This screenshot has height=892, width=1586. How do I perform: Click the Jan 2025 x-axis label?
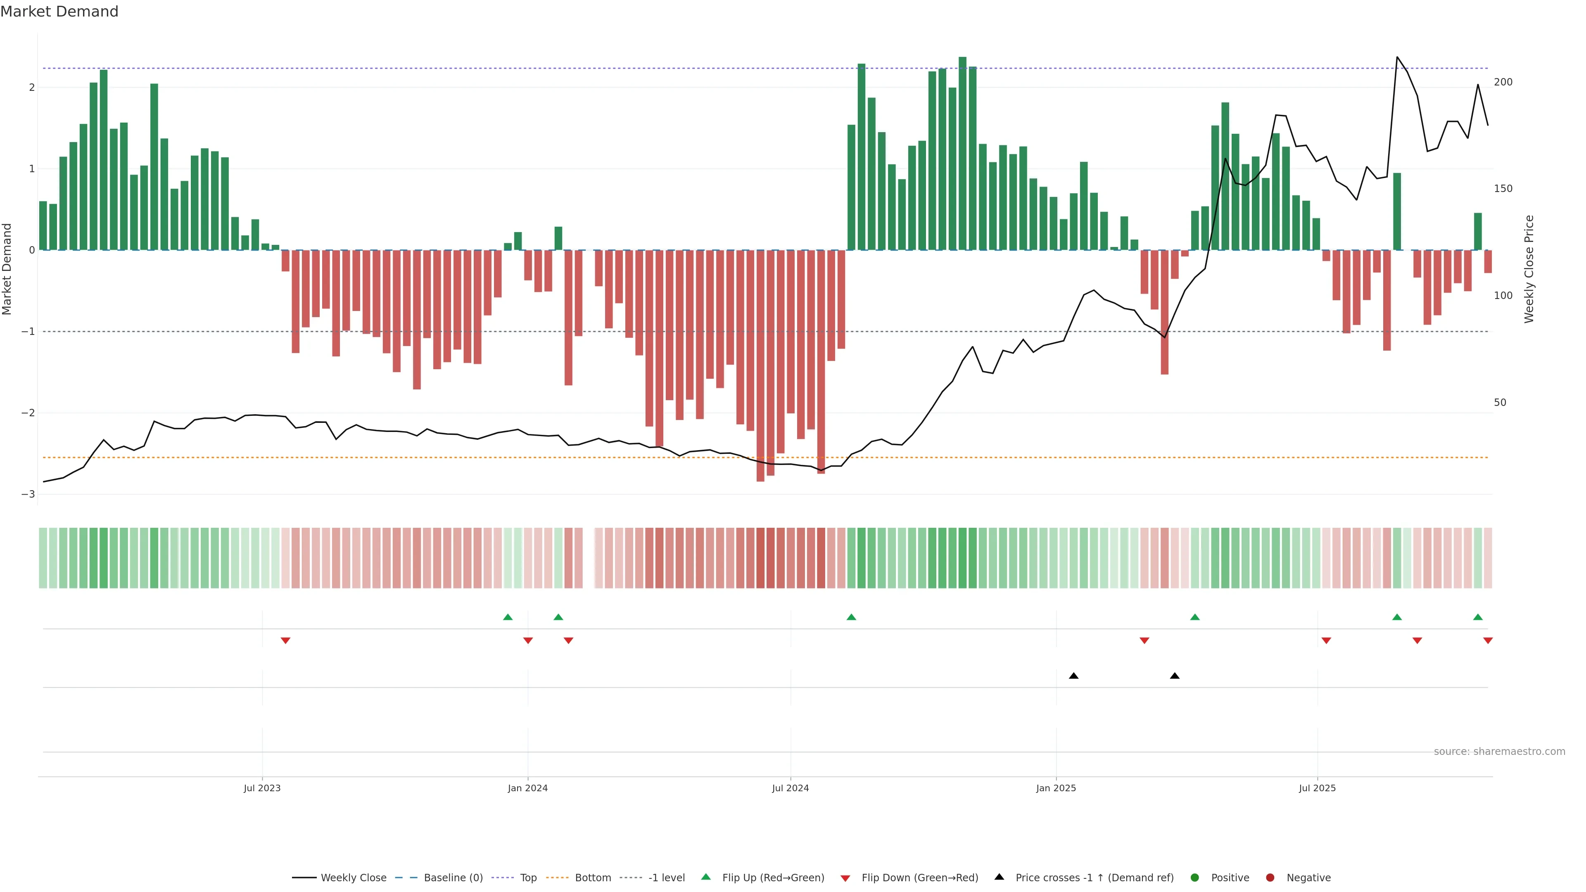tap(1056, 788)
